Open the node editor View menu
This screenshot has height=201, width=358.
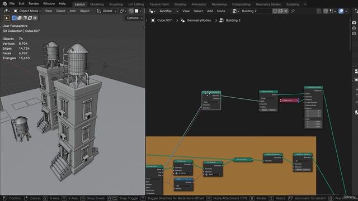coord(186,11)
